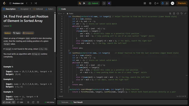Format the code with the format icon
The height and width of the screenshot is (106, 189).
point(170,14)
